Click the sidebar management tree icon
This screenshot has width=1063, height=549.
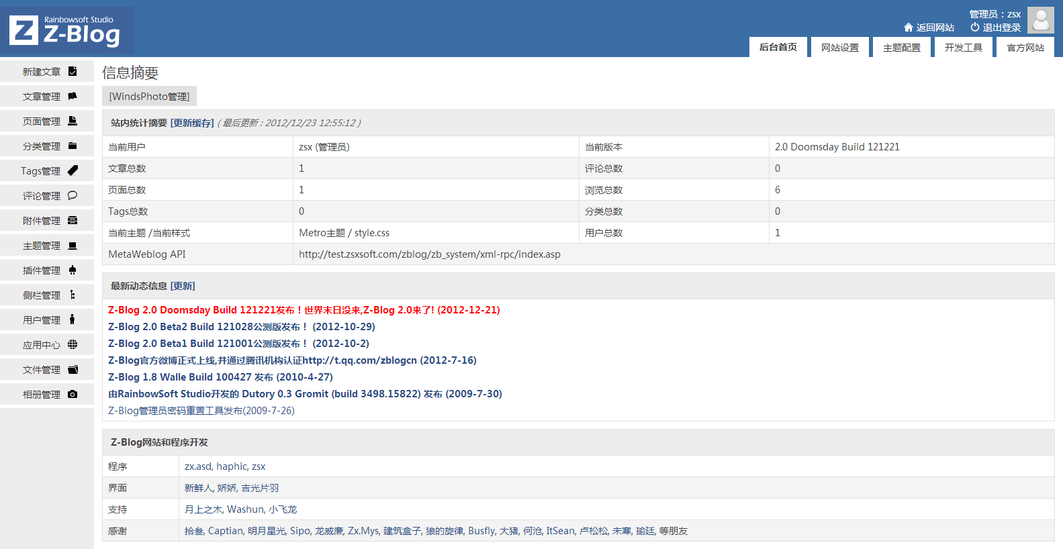pyautogui.click(x=73, y=295)
